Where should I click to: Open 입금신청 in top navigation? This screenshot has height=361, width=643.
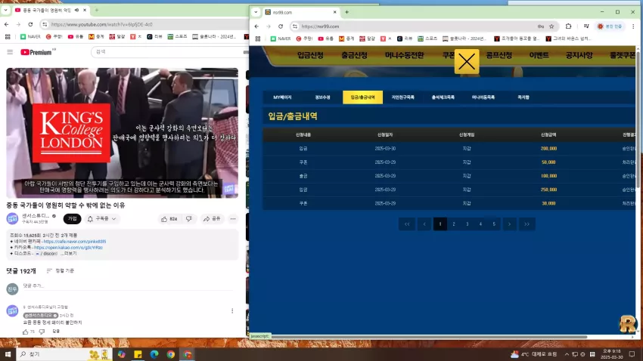310,55
